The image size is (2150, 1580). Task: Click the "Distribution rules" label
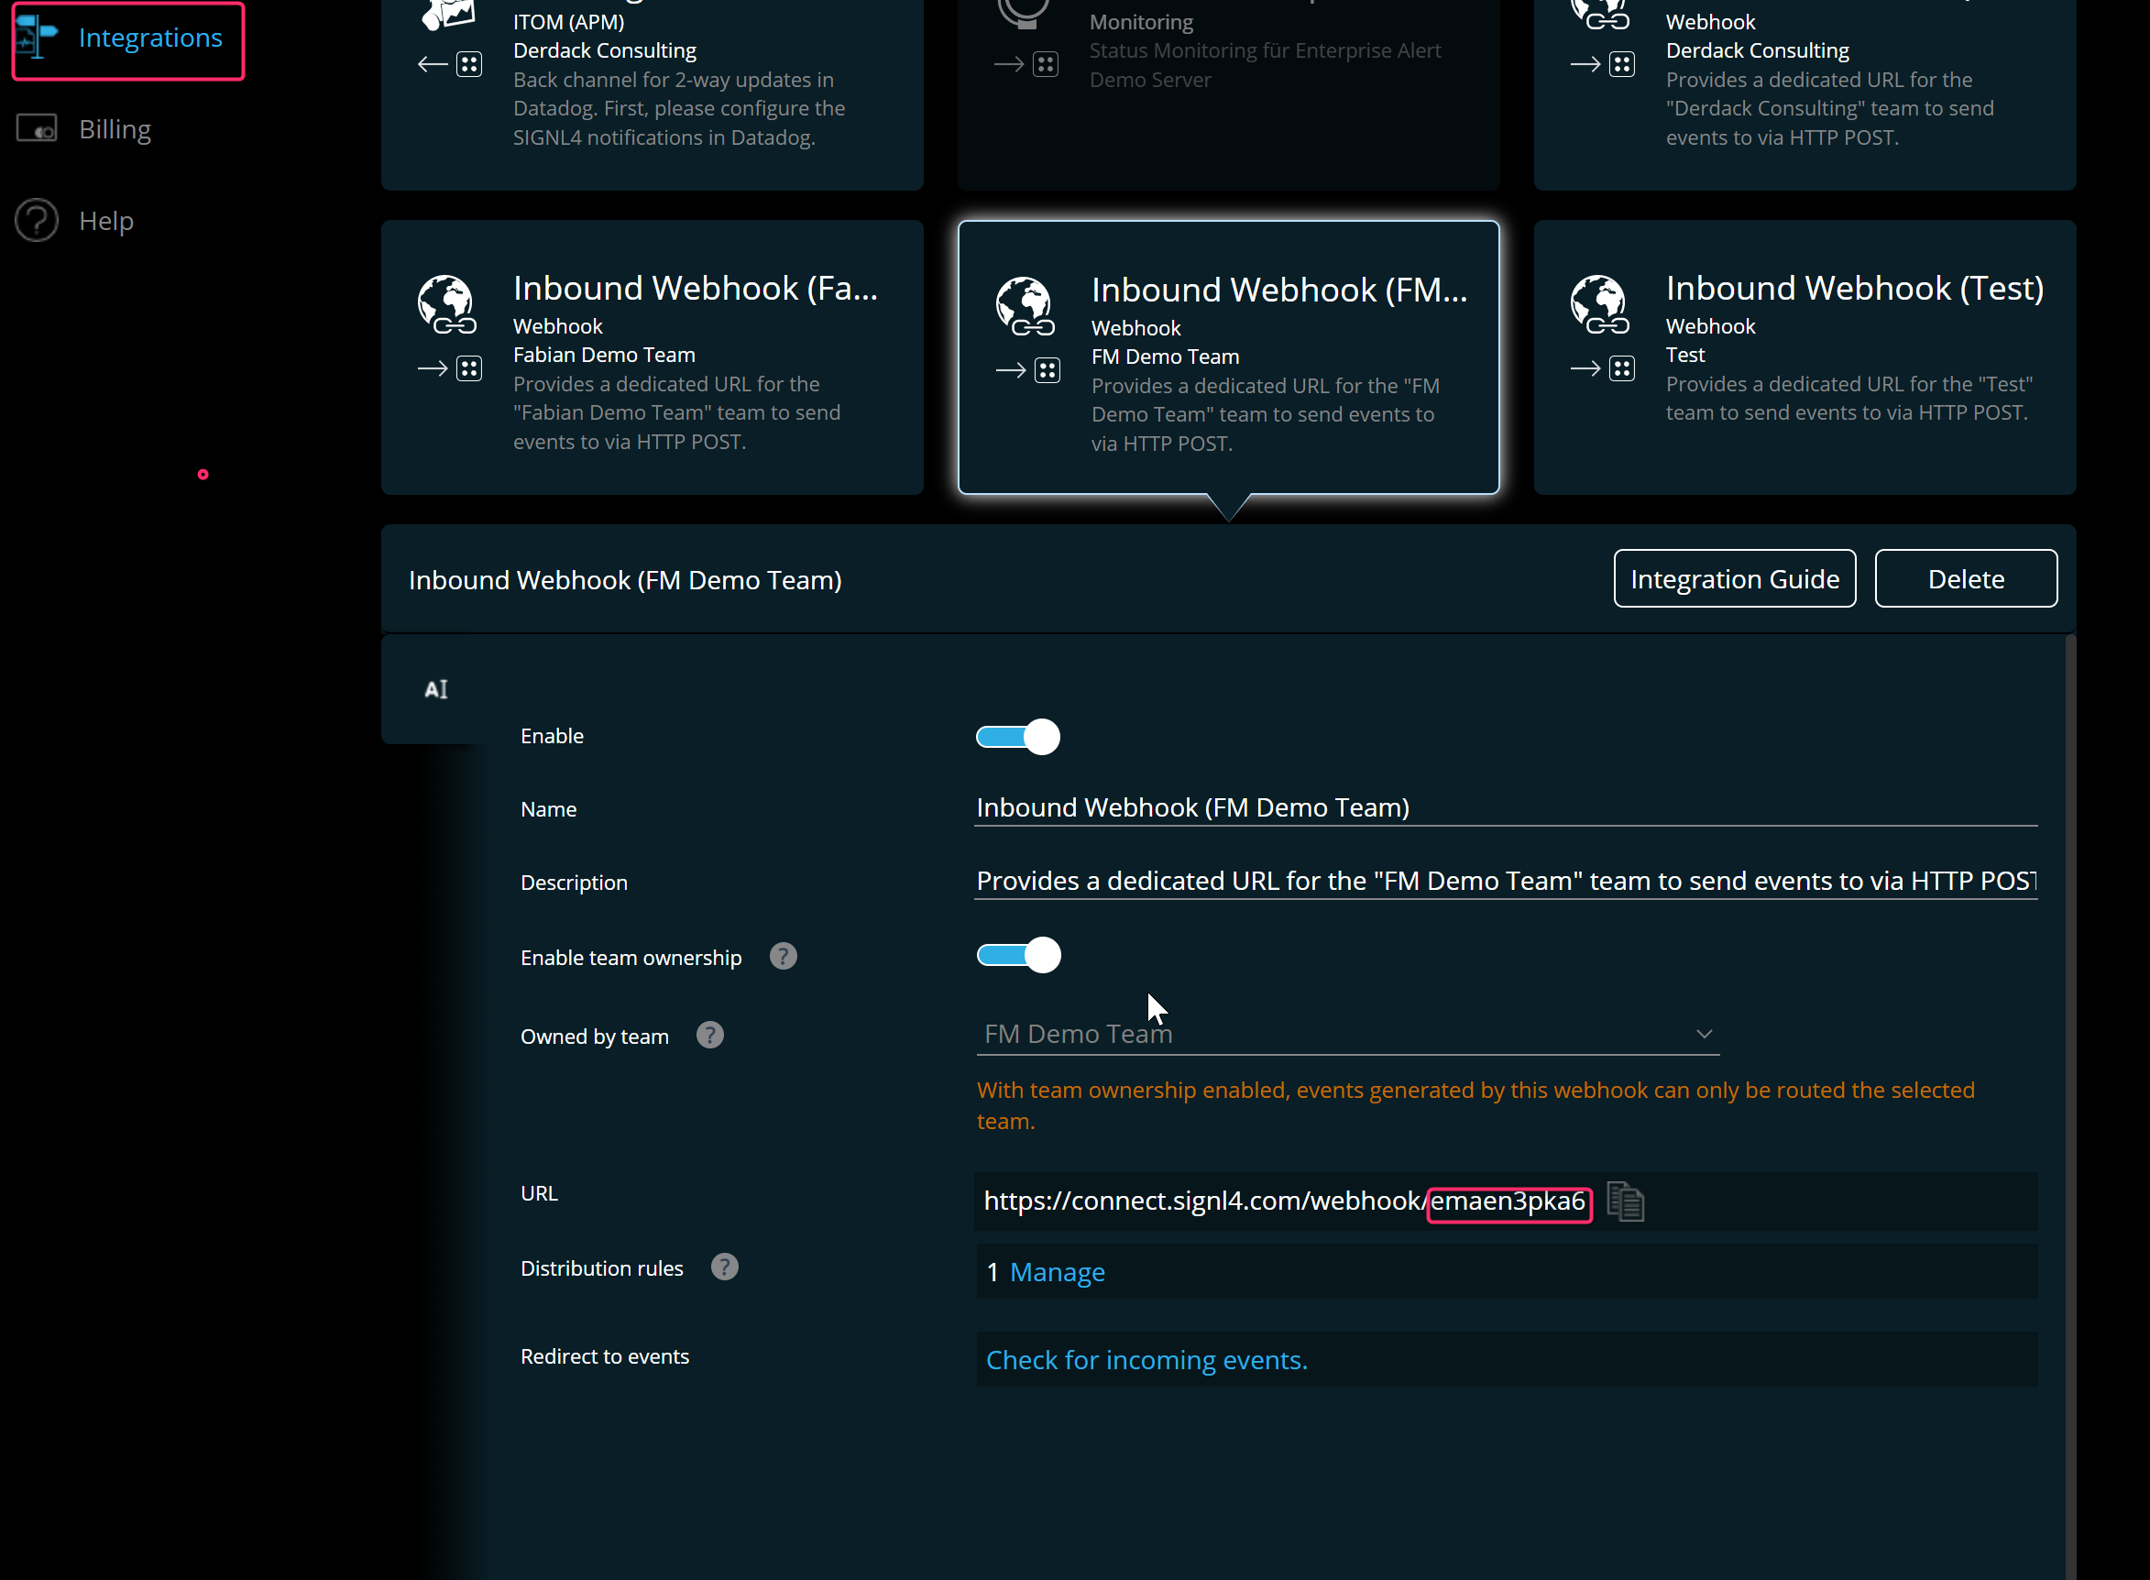[601, 1268]
